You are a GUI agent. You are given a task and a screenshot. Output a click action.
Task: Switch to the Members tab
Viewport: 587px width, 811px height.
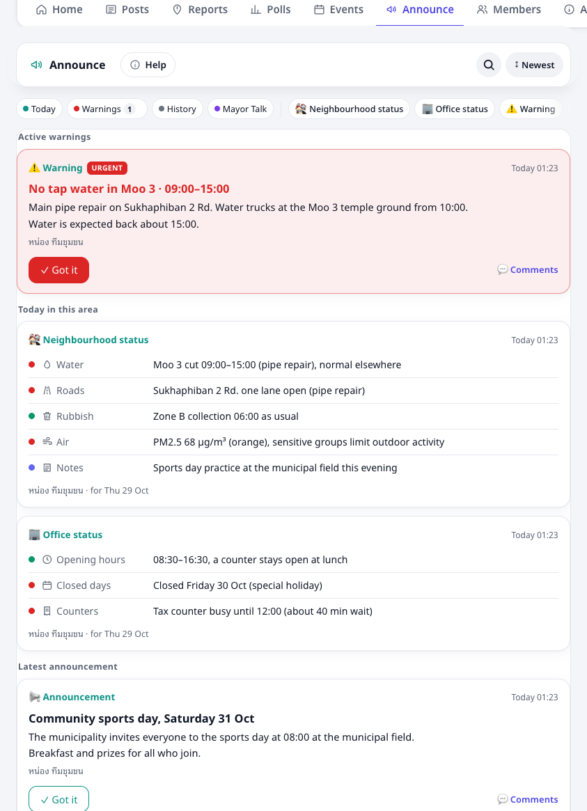coord(509,9)
